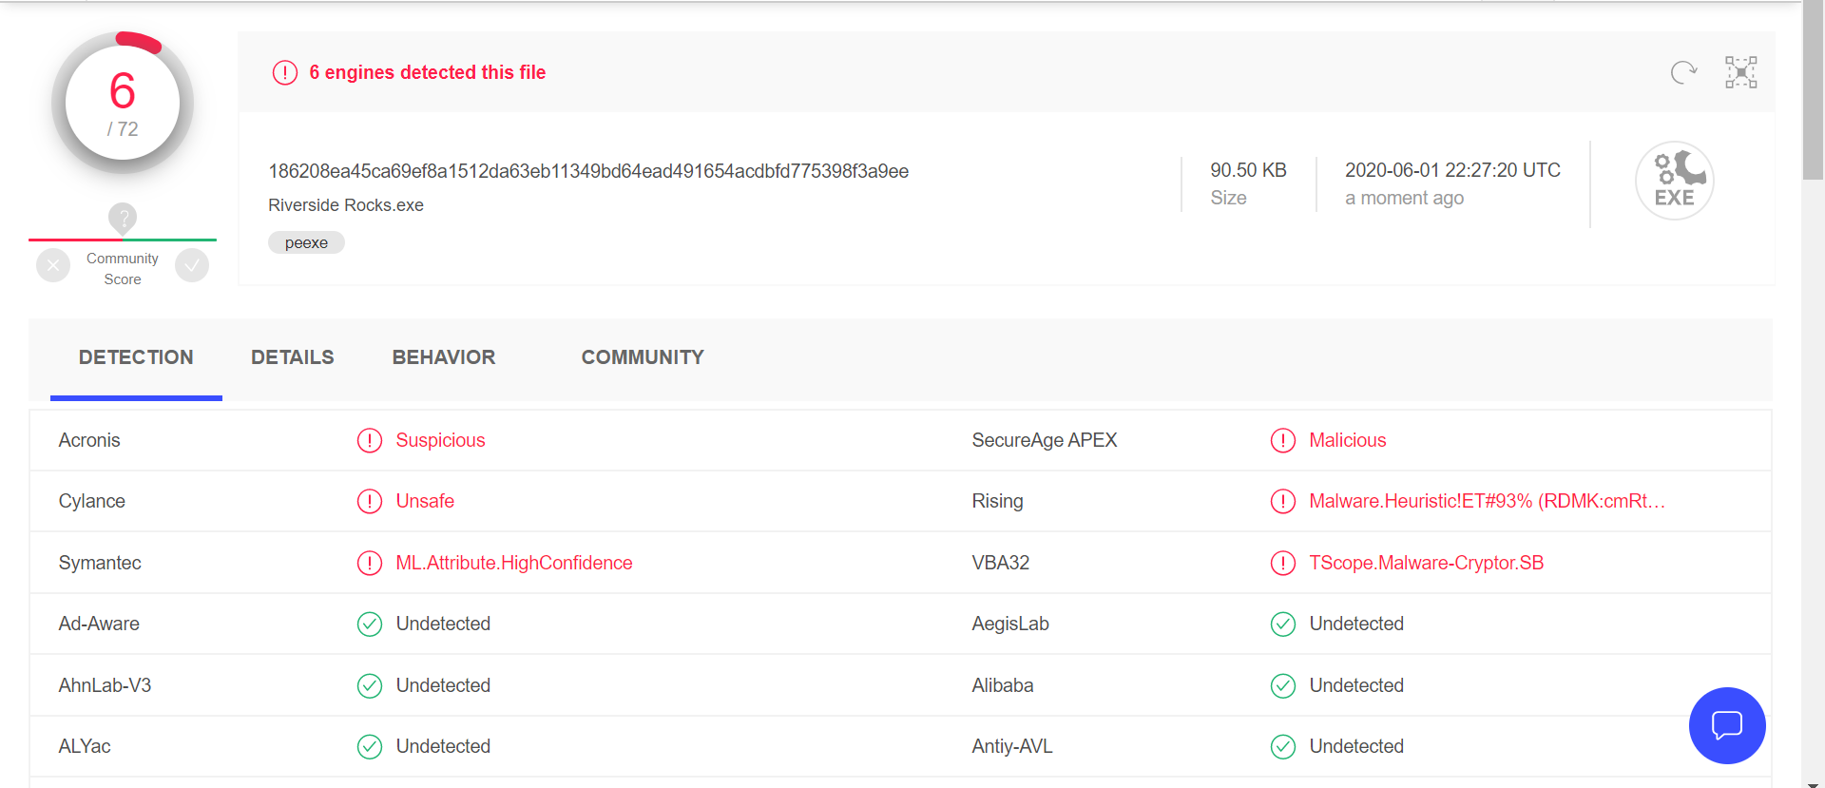Click the Community Score question mark icon
Viewport: 1825px width, 788px height.
coord(123,218)
